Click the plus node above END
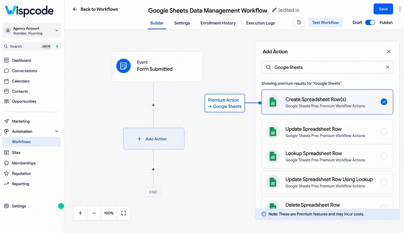Screen dimensions: 404x233 pyautogui.click(x=153, y=169)
